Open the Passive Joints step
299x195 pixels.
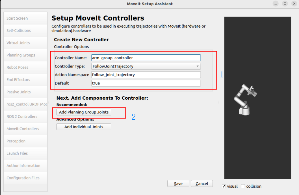[25, 92]
